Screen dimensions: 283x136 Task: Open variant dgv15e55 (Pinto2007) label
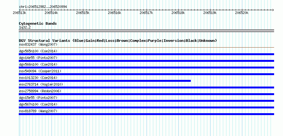pos(38,98)
